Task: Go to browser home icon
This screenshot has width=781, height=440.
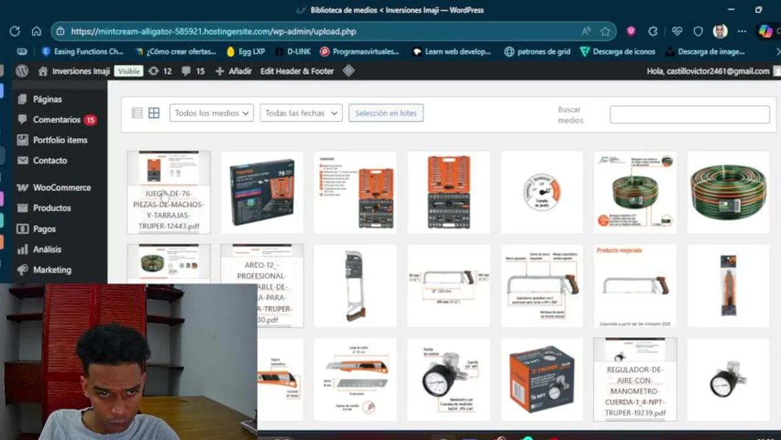Action: [x=37, y=31]
